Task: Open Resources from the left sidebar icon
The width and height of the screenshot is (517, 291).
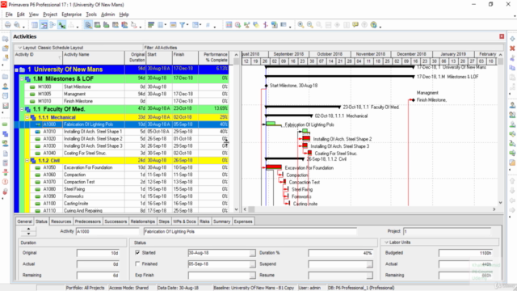Action: point(6,86)
